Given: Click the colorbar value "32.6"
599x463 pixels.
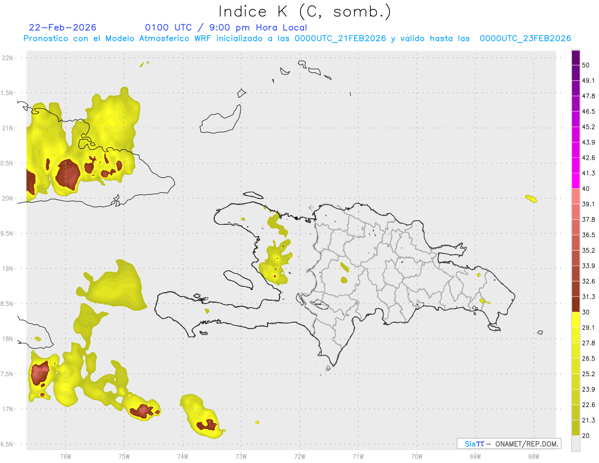Looking at the screenshot, I should (x=589, y=282).
